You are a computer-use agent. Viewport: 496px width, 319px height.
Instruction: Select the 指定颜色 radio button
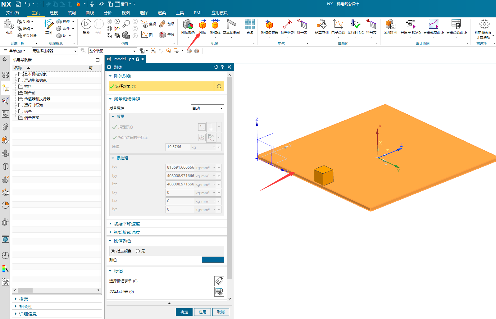pos(113,251)
